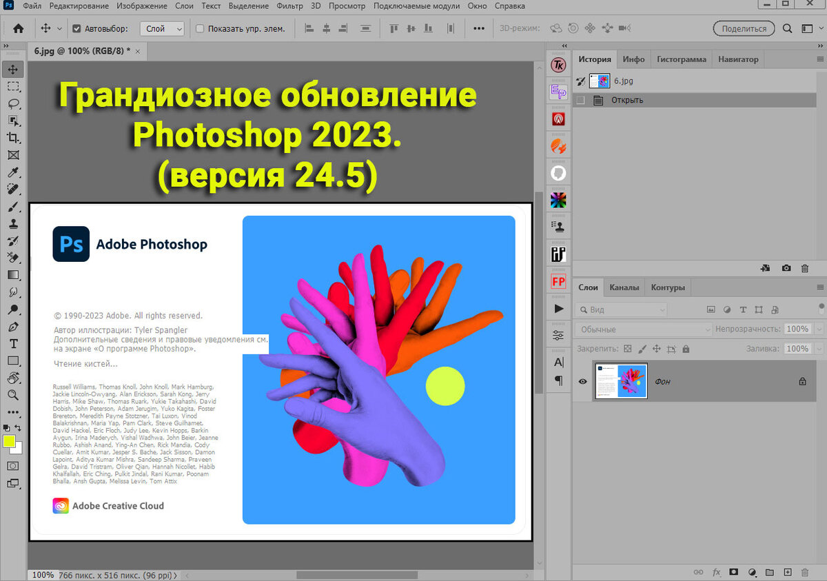Select the Spot Healing Brush tool
This screenshot has height=581, width=827.
[13, 189]
